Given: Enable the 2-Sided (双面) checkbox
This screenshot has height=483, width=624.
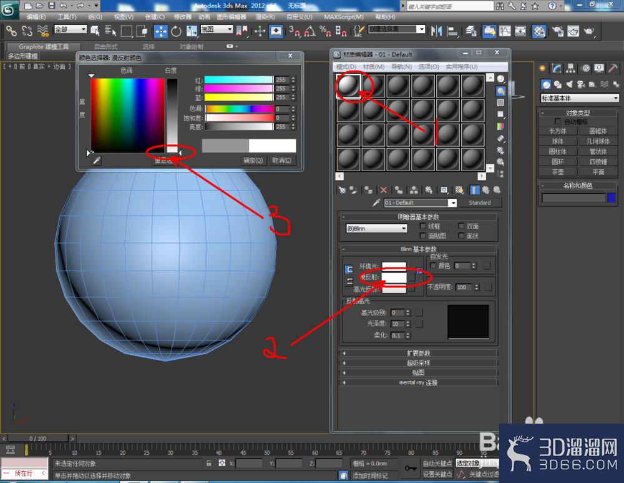Looking at the screenshot, I should 461,226.
